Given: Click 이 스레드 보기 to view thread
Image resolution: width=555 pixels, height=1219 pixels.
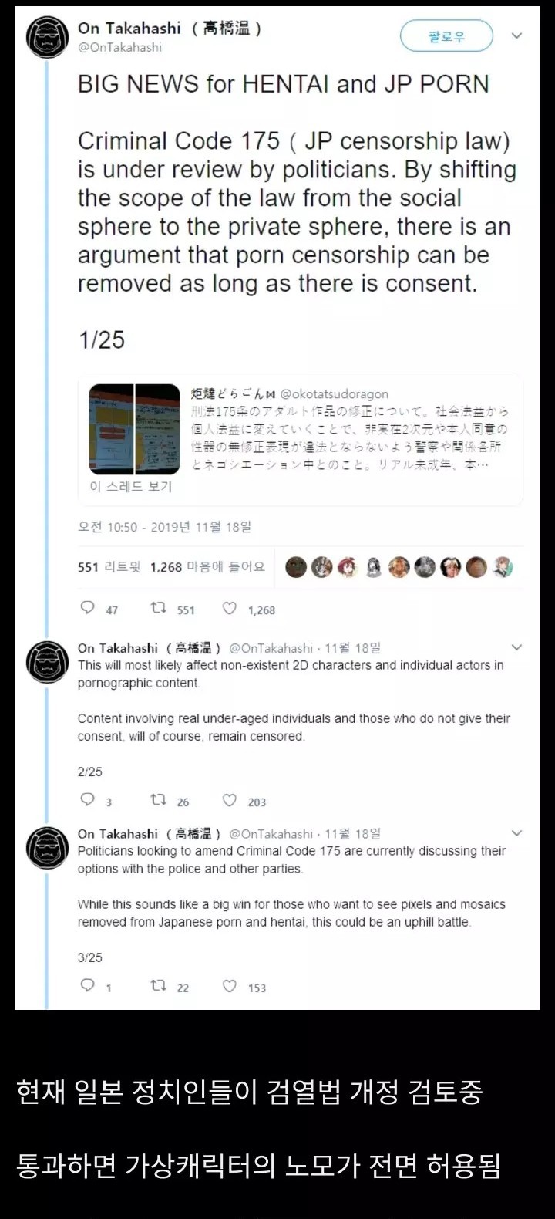Looking at the screenshot, I should pos(130,486).
